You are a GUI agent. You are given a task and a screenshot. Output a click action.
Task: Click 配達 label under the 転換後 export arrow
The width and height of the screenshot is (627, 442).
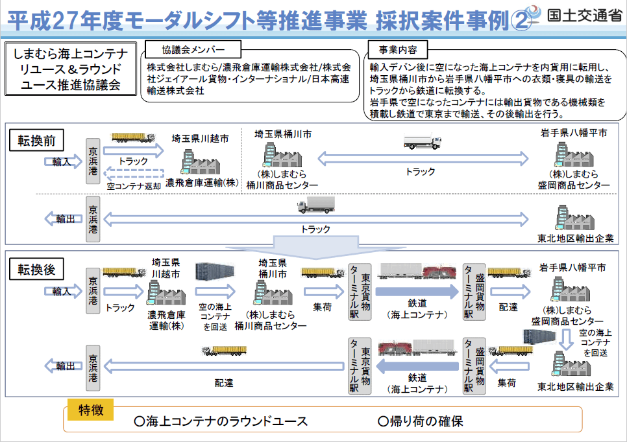click(224, 383)
